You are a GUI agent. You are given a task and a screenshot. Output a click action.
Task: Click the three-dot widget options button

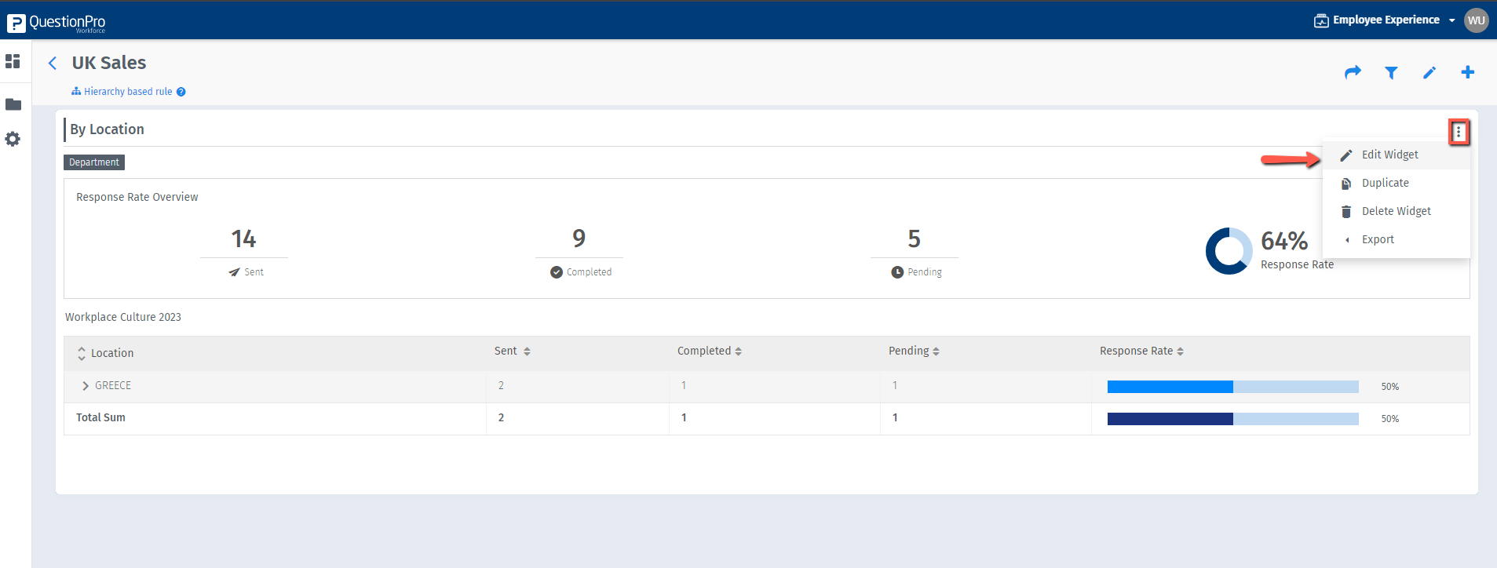1459,132
